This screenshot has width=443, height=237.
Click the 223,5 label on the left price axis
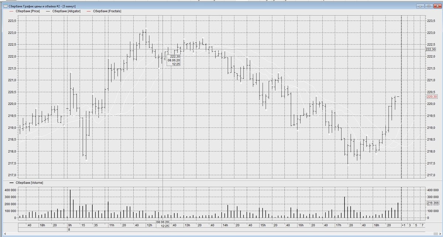coord(13,21)
